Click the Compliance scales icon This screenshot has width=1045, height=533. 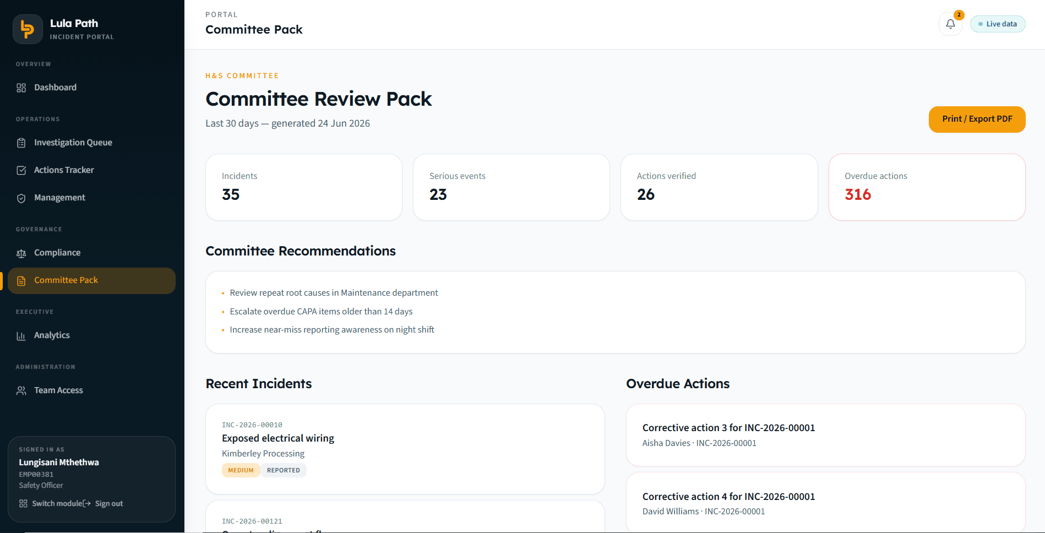[21, 253]
